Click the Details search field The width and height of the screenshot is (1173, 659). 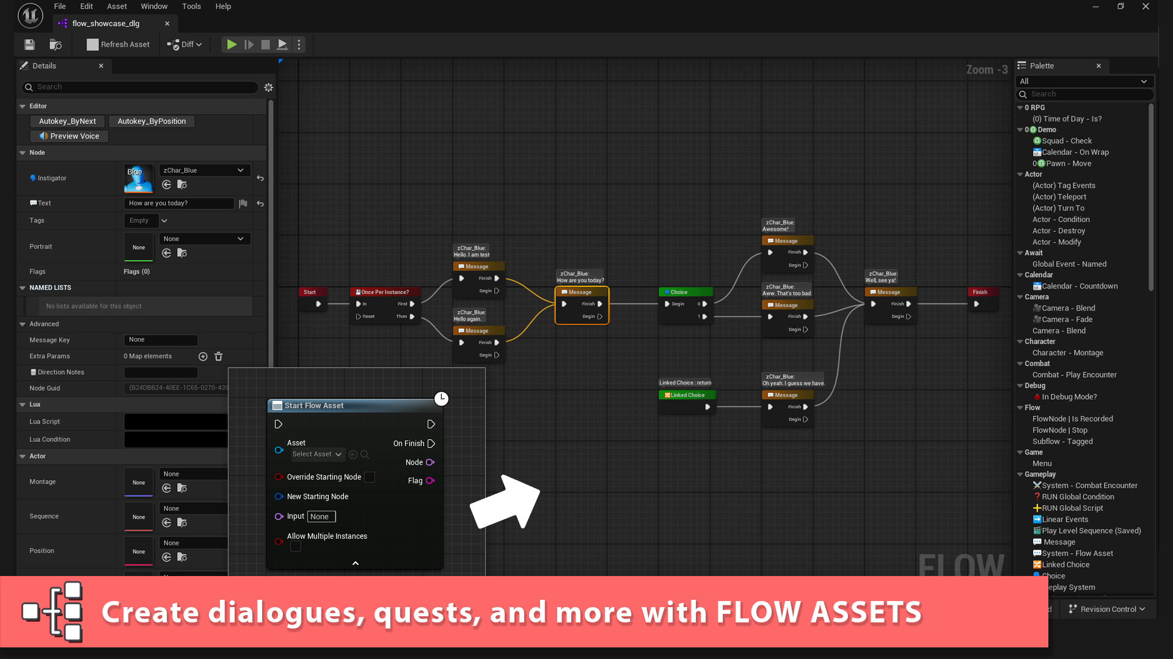[x=140, y=87]
